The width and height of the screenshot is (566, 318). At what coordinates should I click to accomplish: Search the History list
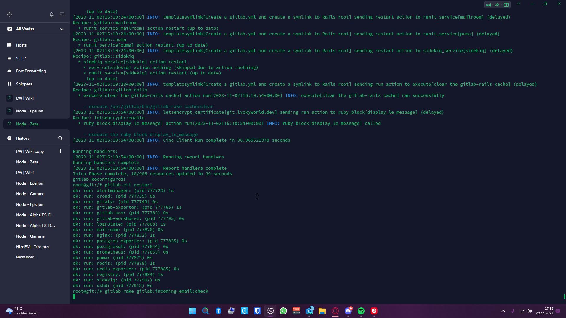(x=60, y=138)
